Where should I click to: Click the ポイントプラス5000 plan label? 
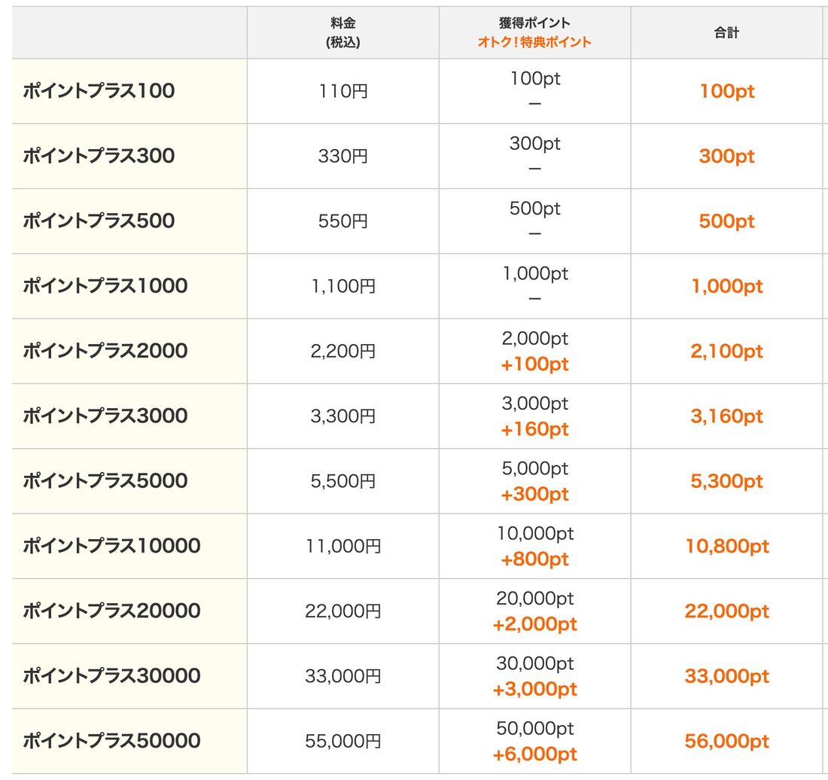(x=105, y=480)
